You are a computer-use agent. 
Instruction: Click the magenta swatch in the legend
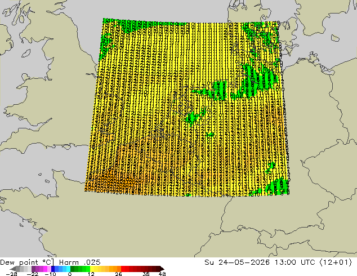(45, 269)
